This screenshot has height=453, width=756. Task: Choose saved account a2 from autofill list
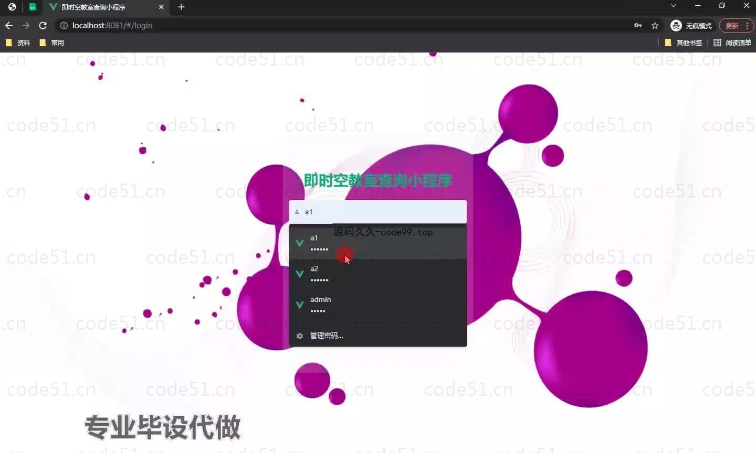coord(378,274)
